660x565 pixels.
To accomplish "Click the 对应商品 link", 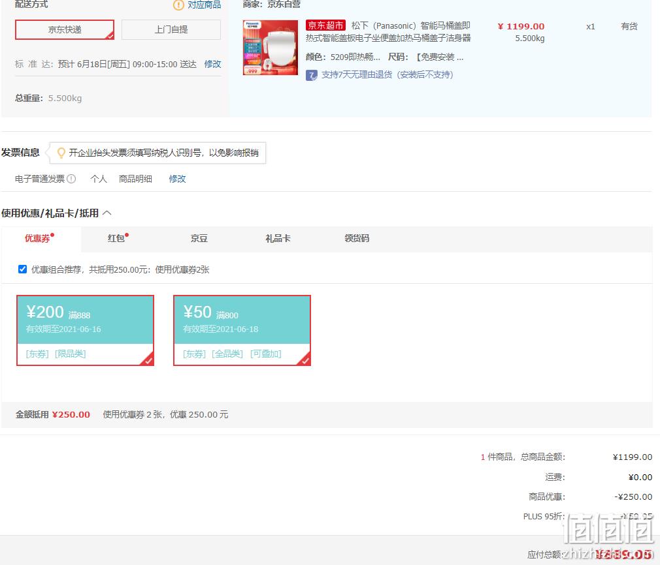I will coord(204,5).
